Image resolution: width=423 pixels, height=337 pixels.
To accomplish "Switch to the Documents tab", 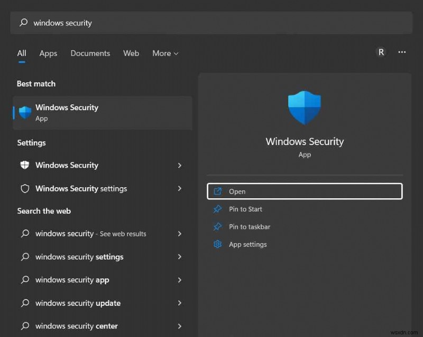I will pos(90,53).
